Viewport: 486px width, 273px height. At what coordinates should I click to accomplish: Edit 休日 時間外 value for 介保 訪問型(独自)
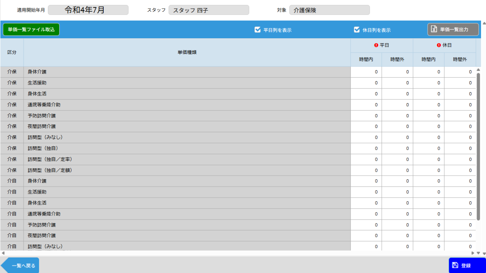pos(460,149)
